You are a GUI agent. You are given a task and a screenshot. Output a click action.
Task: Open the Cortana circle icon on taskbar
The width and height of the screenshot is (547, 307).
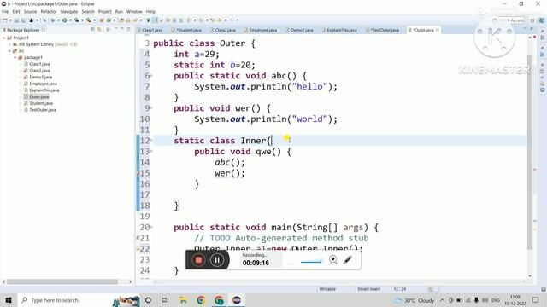[x=148, y=300]
